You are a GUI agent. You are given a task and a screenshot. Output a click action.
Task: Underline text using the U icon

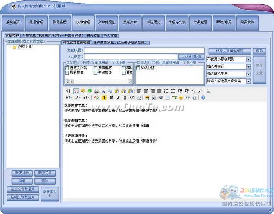(x=125, y=98)
